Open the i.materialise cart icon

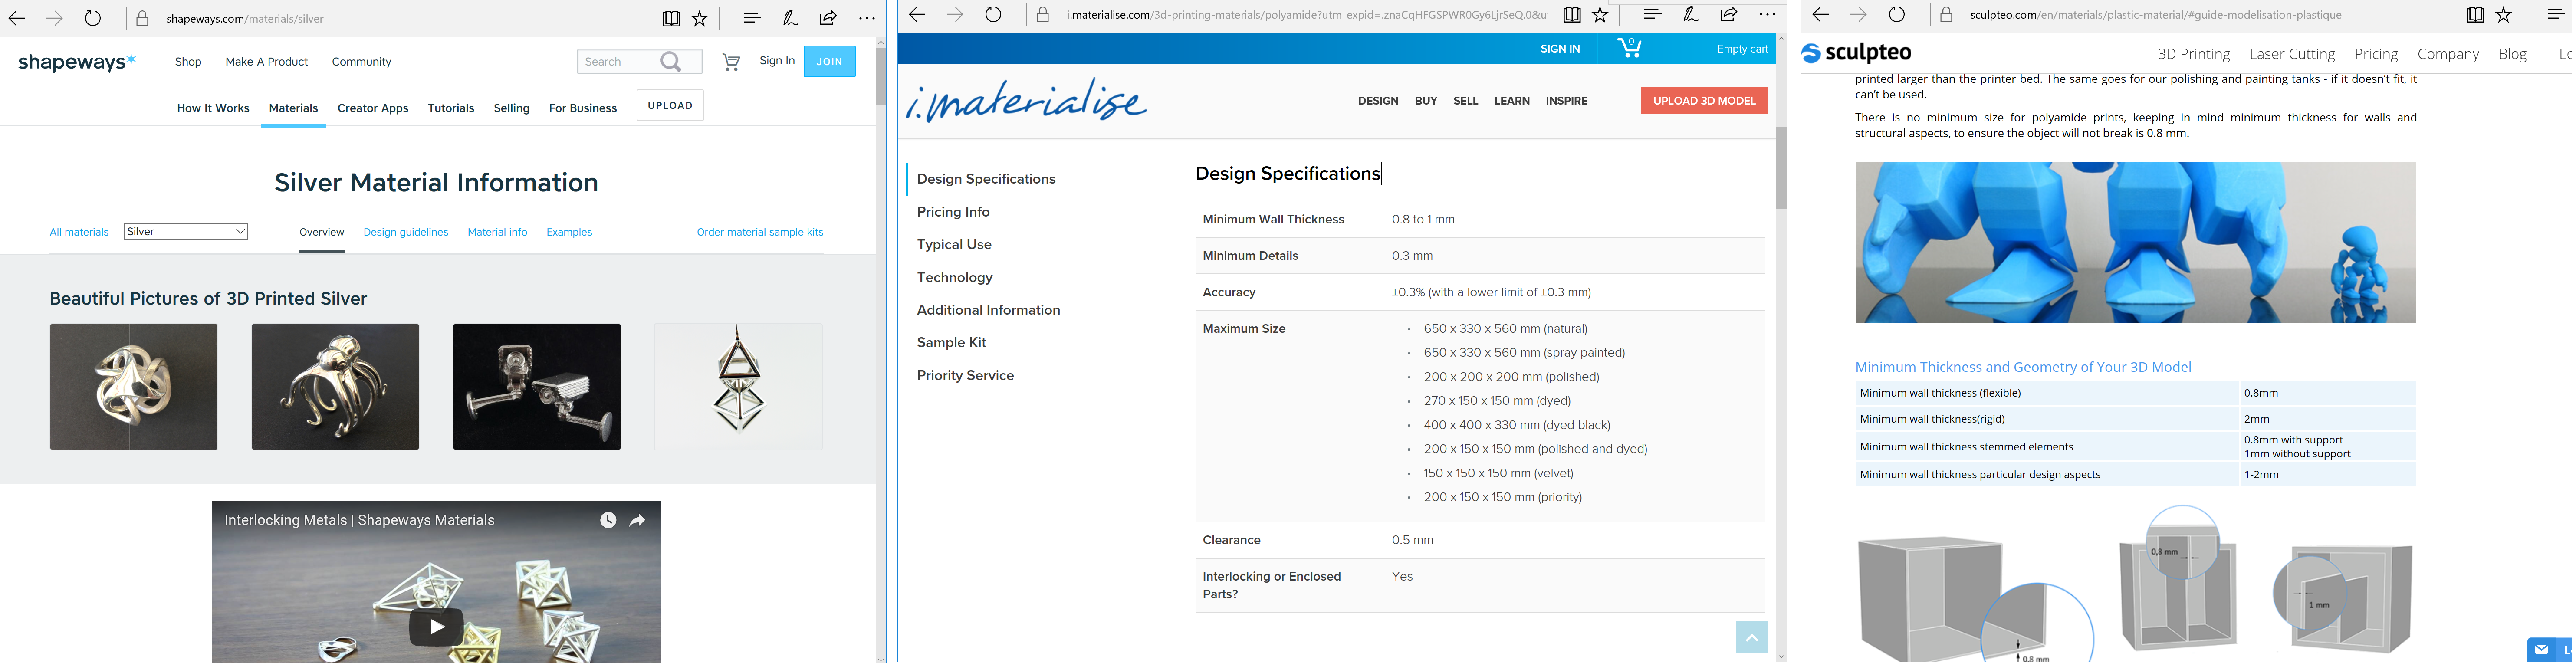tap(1630, 47)
